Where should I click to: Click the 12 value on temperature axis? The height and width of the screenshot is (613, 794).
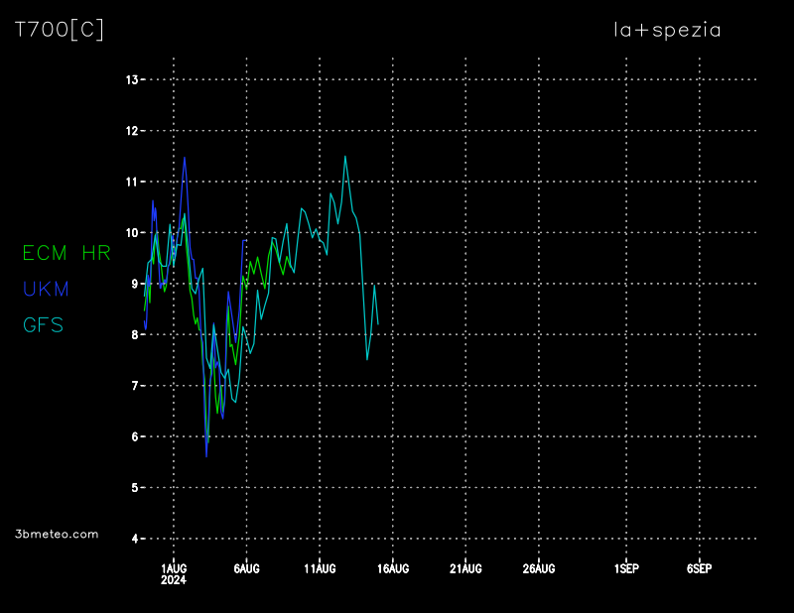tap(130, 130)
